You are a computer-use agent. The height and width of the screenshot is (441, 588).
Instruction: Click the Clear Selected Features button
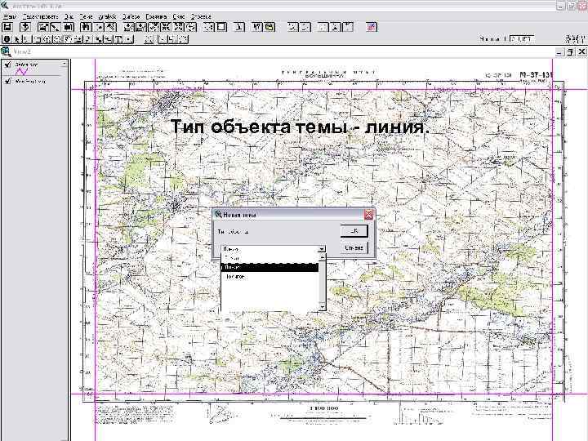(x=221, y=27)
